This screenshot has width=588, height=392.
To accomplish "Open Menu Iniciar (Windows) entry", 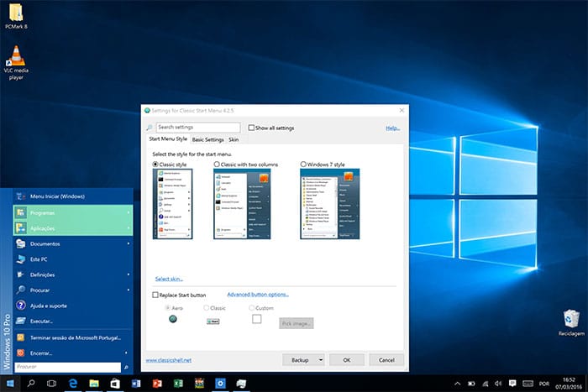I will click(73, 196).
